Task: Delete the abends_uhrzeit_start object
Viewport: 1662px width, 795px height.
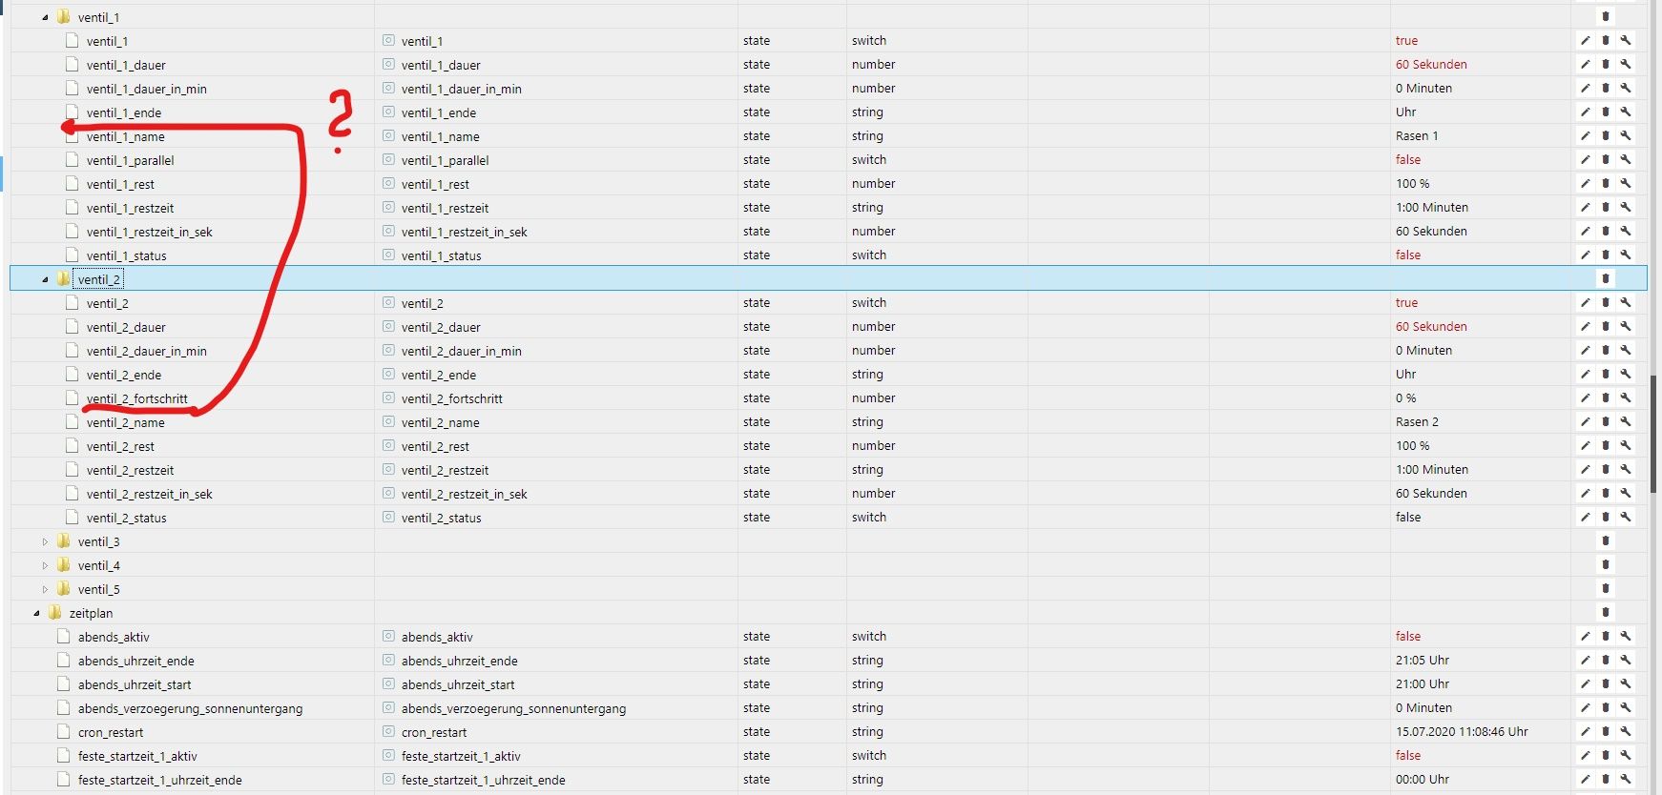Action: point(1606,683)
